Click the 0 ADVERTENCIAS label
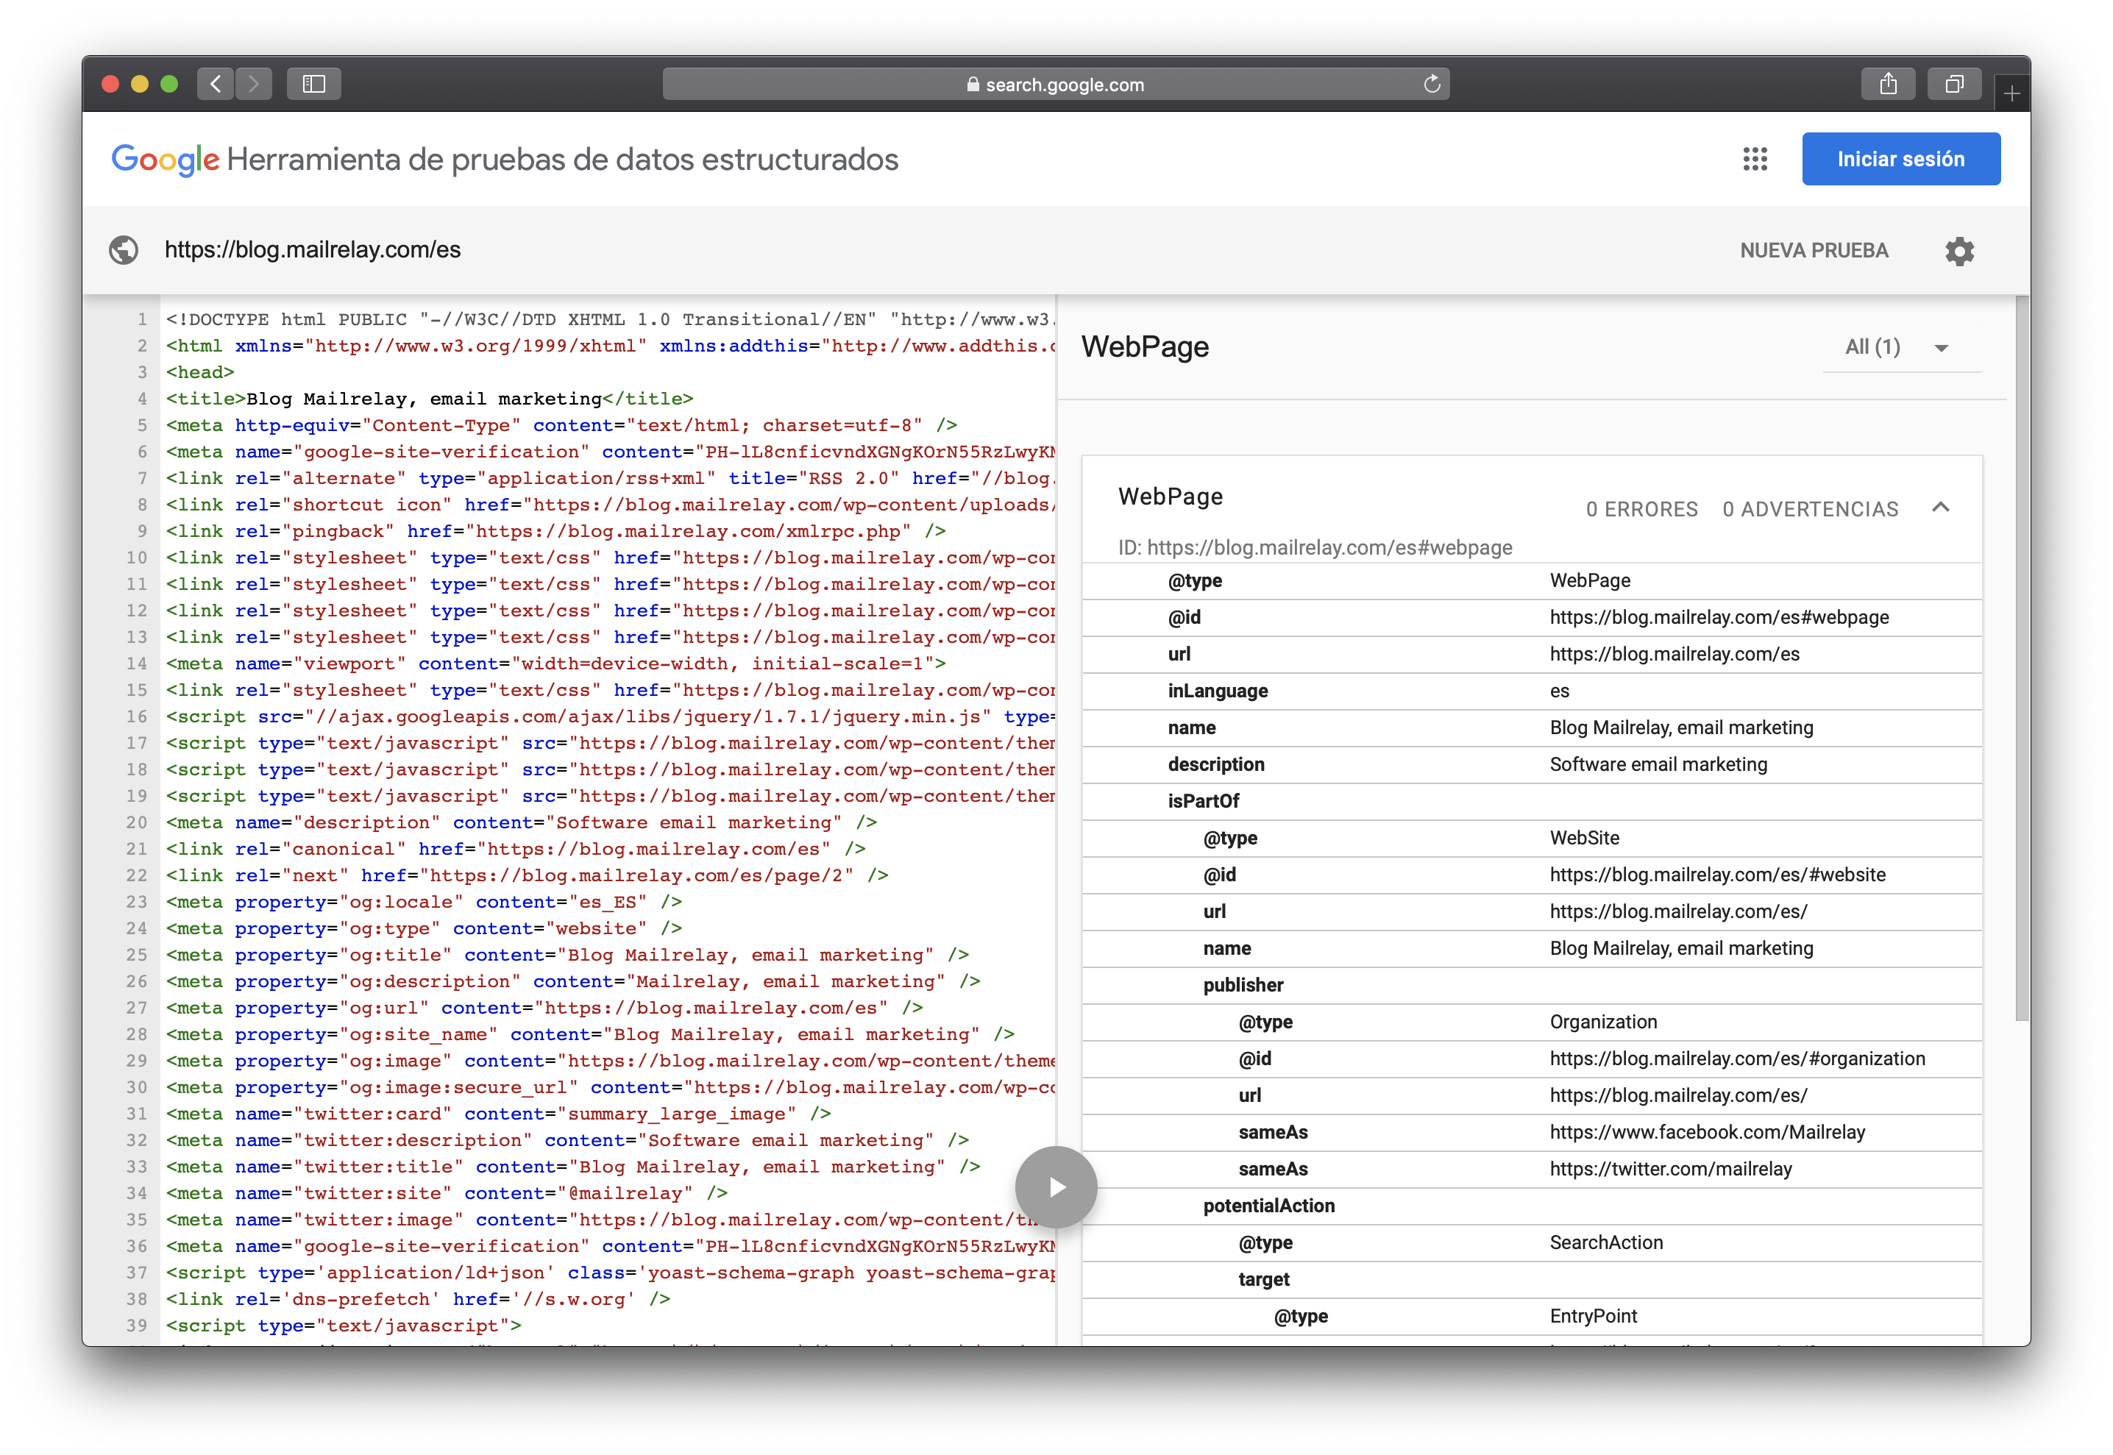2113x1455 pixels. [x=1809, y=509]
